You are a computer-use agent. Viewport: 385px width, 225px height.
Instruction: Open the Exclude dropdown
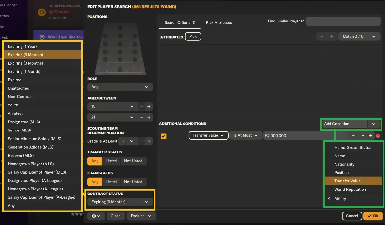coord(141,216)
